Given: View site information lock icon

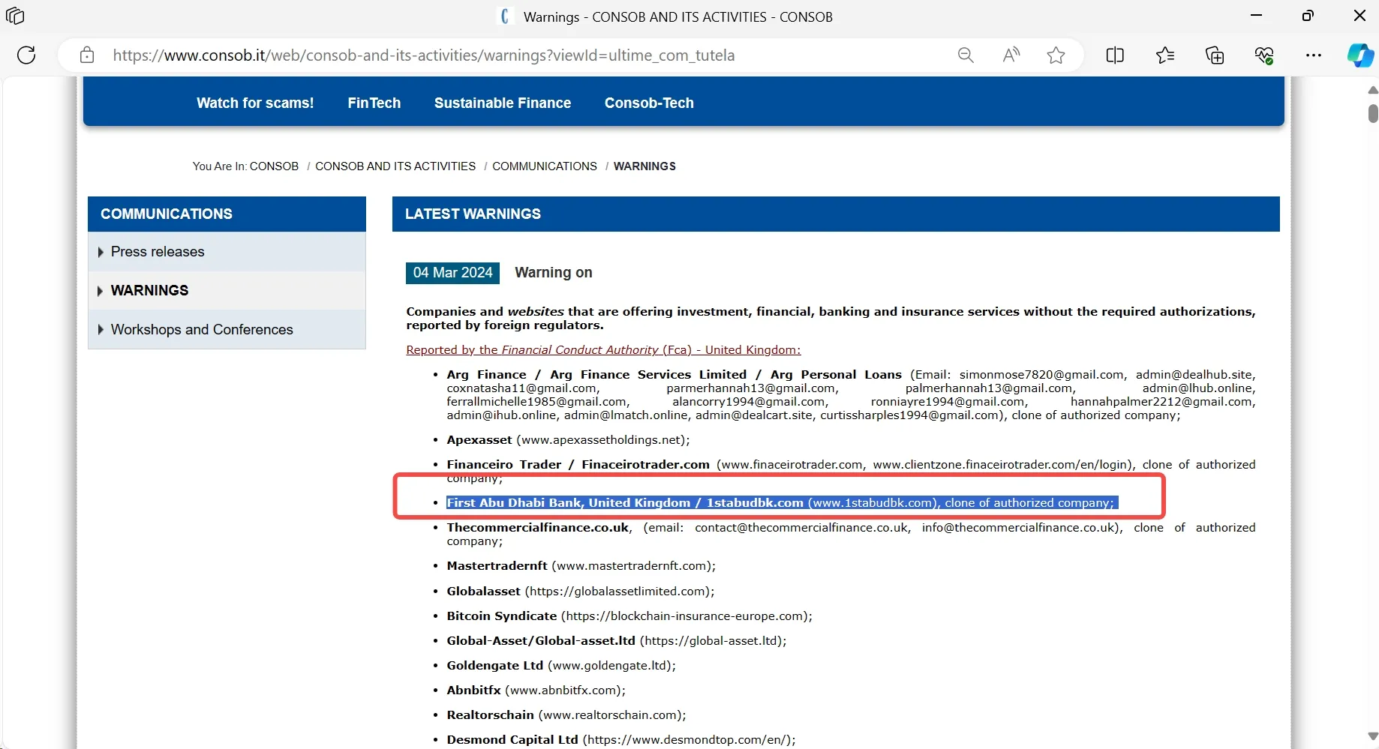Looking at the screenshot, I should pyautogui.click(x=87, y=55).
